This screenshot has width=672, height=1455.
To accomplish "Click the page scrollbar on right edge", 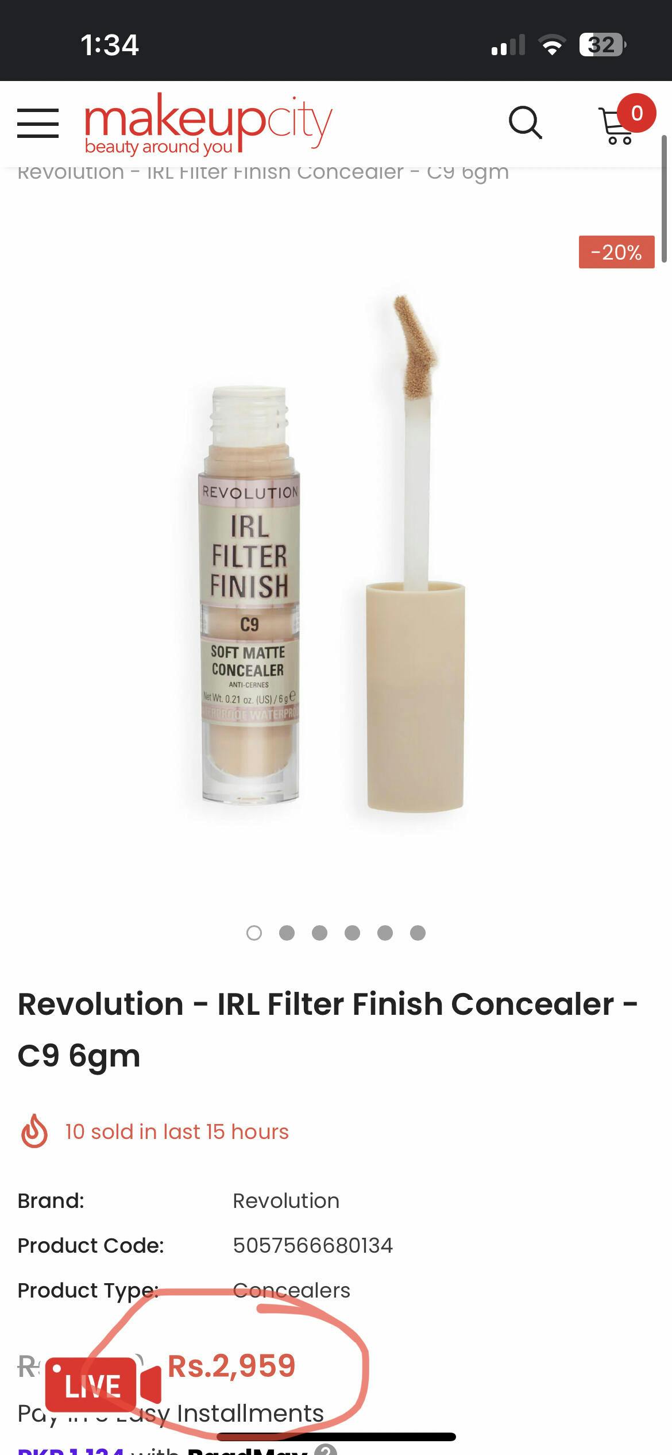I will 664,198.
